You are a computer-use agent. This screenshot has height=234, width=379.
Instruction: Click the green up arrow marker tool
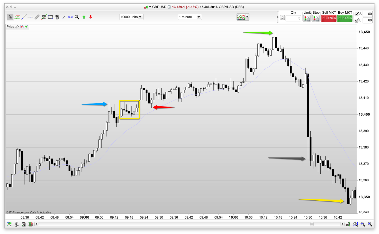(x=84, y=17)
